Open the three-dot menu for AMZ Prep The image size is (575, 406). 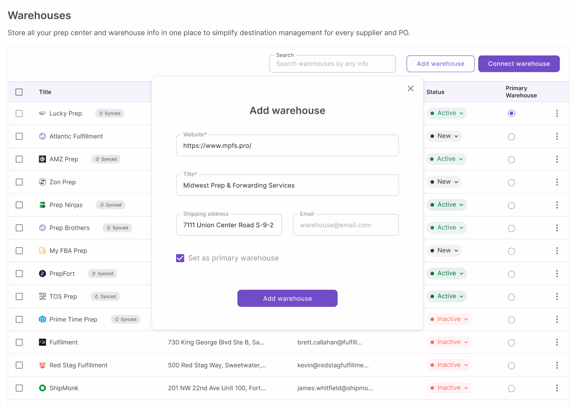click(557, 159)
